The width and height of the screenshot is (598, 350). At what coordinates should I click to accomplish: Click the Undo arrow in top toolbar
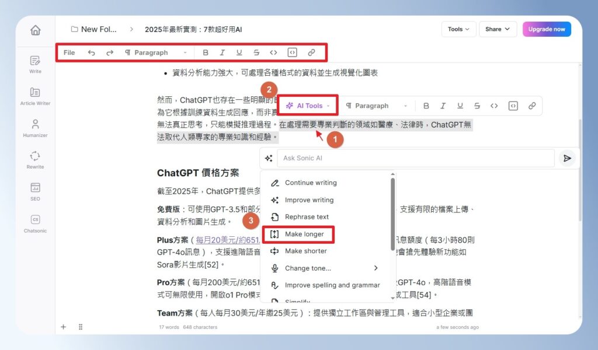(x=91, y=52)
